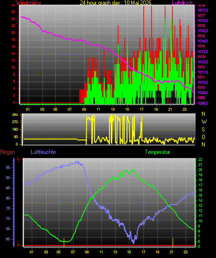Screen dimensions: 216x258
Task: Click the S compass letter beside wind direction
Action: [203, 130]
